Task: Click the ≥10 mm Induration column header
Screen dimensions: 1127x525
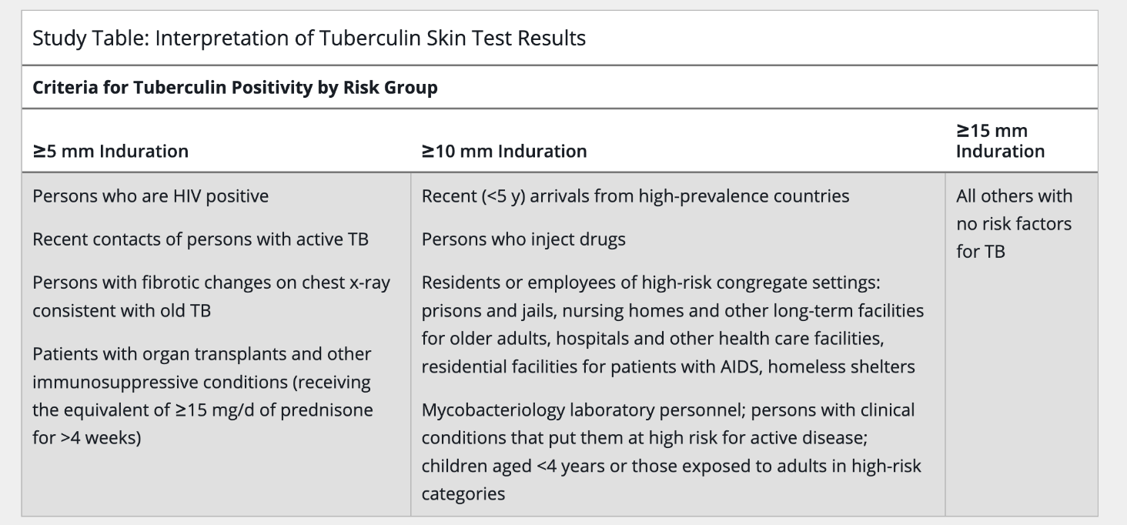Action: point(504,152)
